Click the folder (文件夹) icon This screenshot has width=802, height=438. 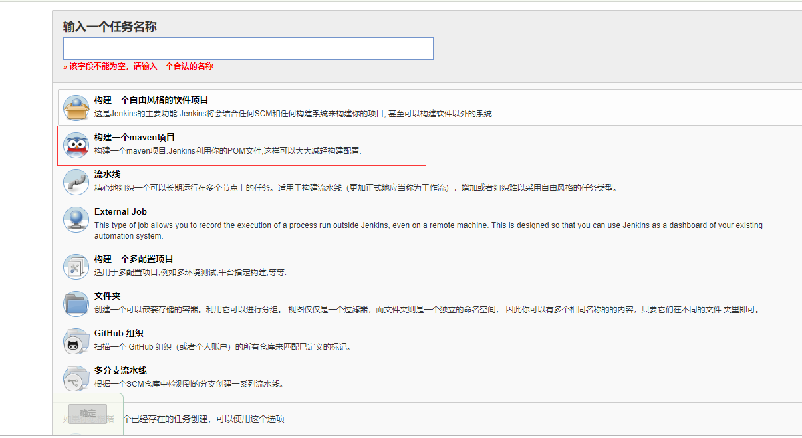76,304
